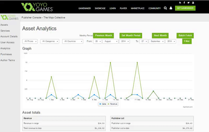The height and width of the screenshot is (132, 209).
Task: Open Analytics in the sidebar
Action: click(5, 49)
